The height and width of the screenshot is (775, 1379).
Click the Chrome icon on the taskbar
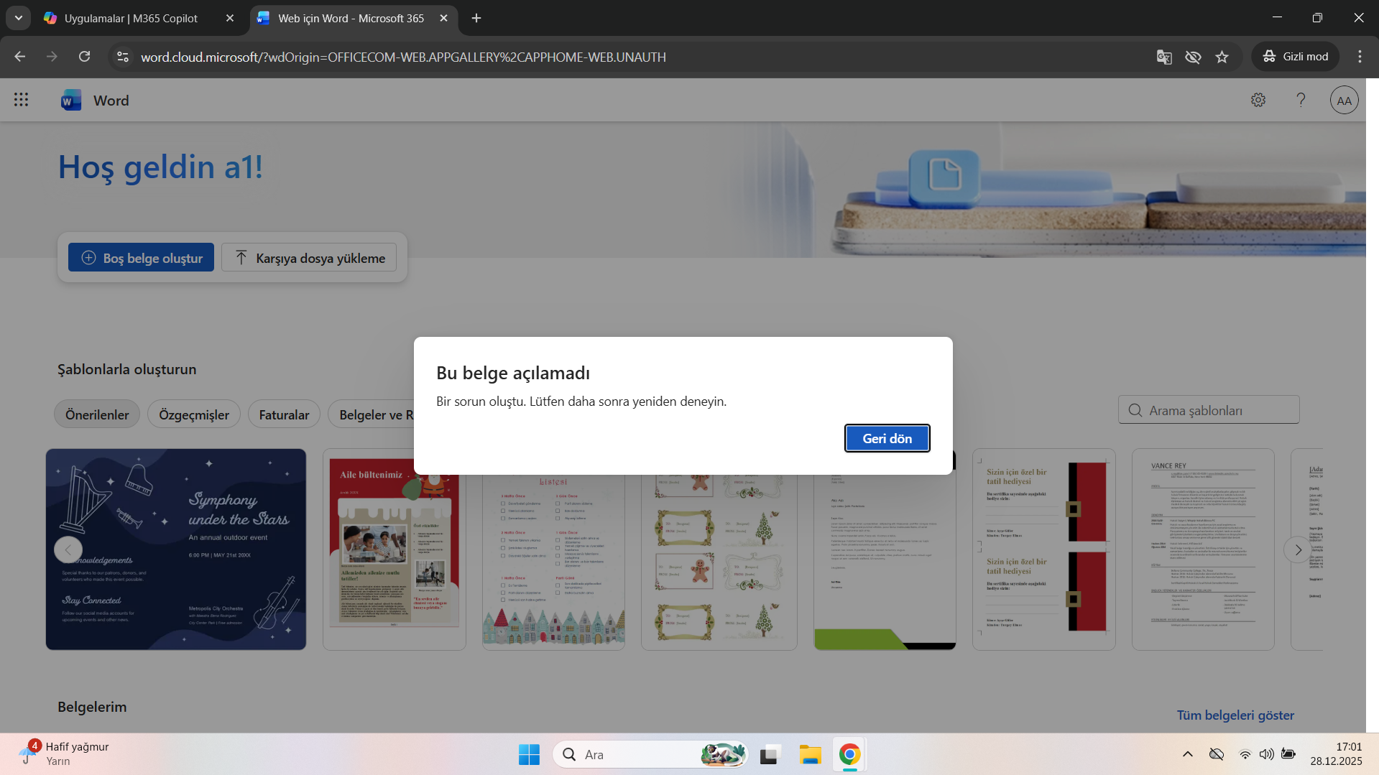tap(849, 754)
